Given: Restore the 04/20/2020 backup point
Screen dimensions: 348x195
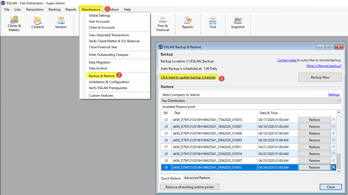Looking at the screenshot, I should click(314, 140).
